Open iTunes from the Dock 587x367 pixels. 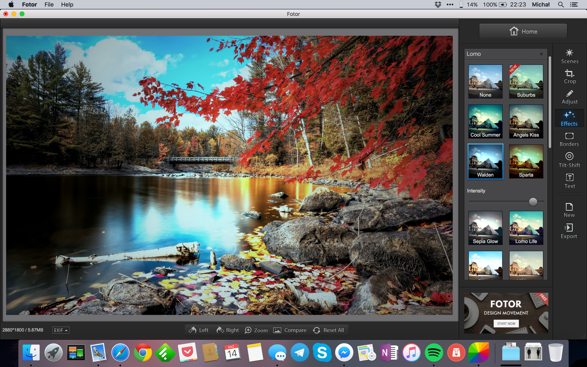tap(411, 353)
